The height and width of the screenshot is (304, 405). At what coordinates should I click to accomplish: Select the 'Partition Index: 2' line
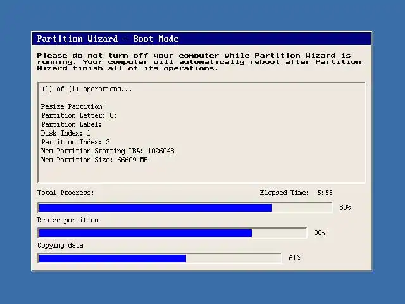tap(75, 142)
